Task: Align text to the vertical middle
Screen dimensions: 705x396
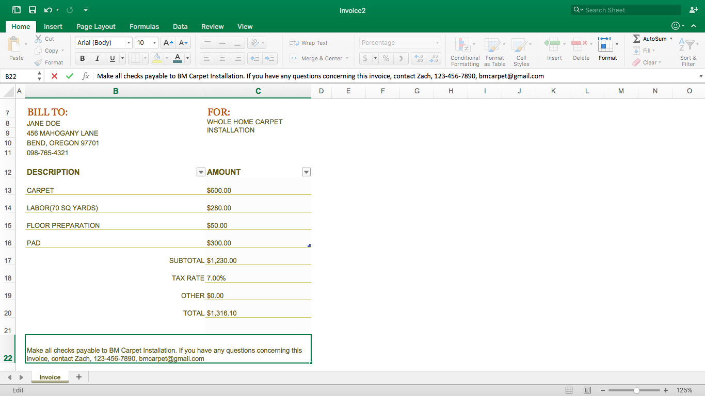Action: [x=222, y=43]
